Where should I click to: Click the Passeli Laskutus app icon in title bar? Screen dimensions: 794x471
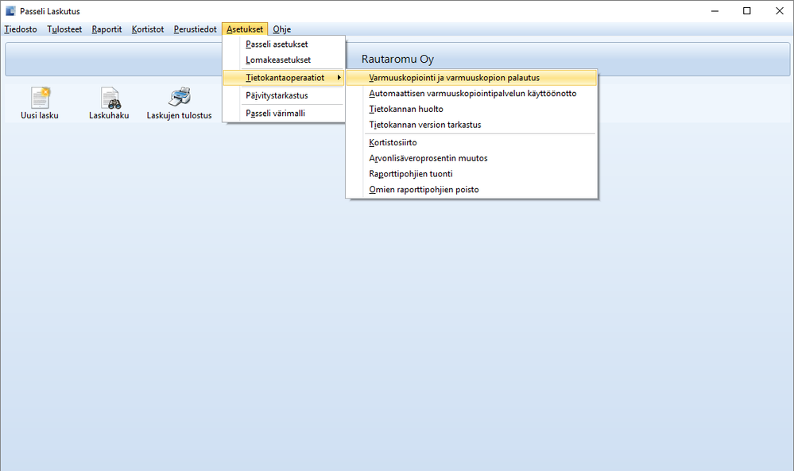coord(10,11)
